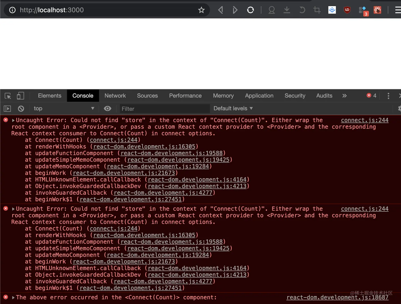Open beginWork$1 :27451 link in first error
Viewport: 401px width, 304px height.
(x=131, y=200)
